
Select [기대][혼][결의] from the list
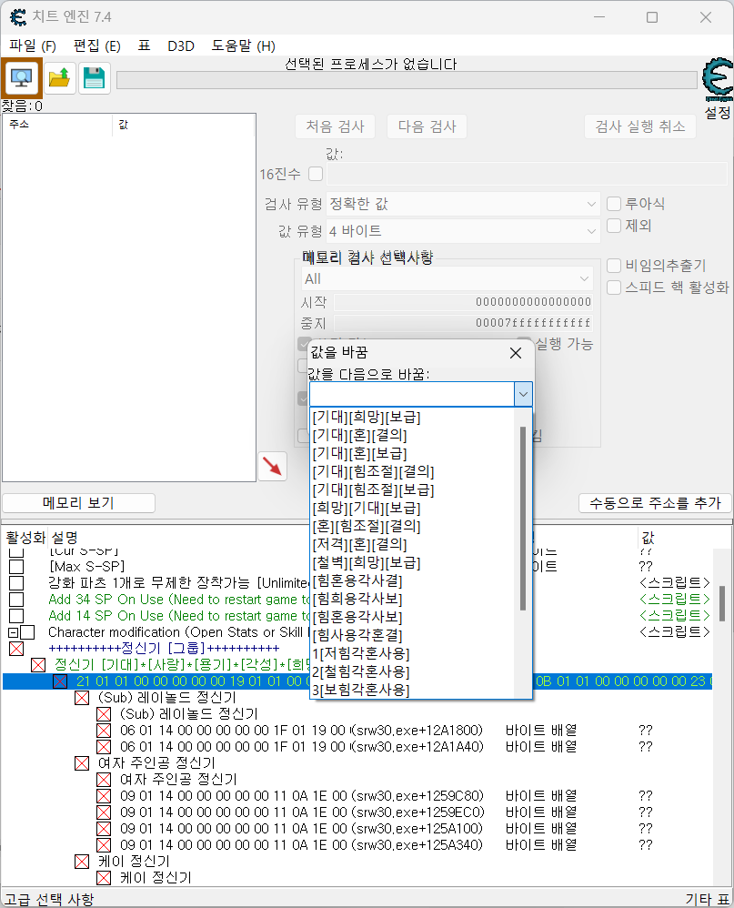[x=359, y=435]
